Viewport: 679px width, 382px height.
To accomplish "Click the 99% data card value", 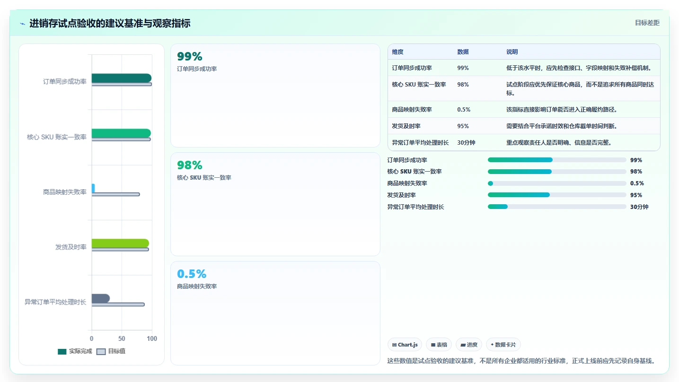I will tap(190, 56).
